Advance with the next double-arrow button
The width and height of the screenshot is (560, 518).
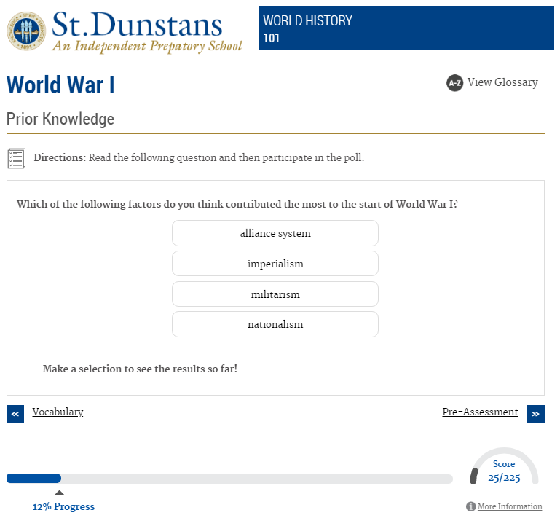tap(535, 414)
